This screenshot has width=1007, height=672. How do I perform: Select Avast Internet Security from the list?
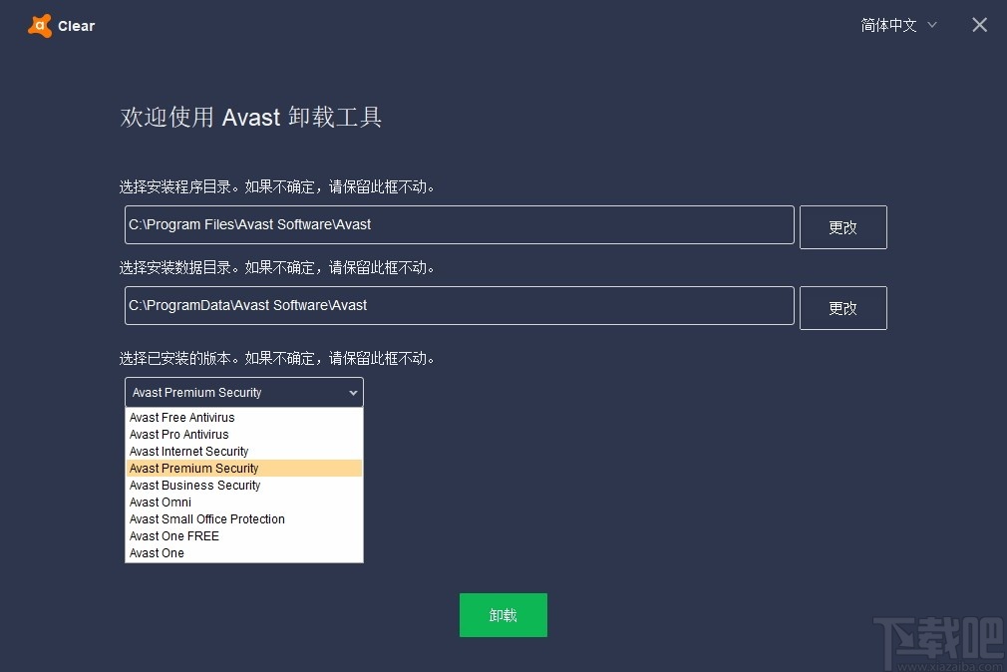point(188,451)
